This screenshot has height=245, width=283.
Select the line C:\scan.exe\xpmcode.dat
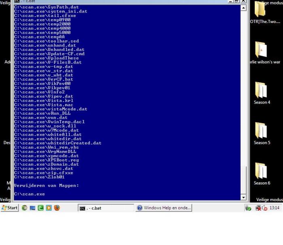pyautogui.click(x=46, y=156)
